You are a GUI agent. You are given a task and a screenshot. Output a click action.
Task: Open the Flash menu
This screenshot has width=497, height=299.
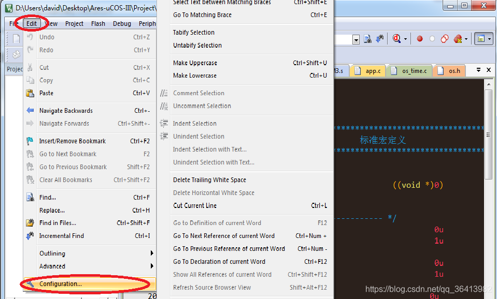click(98, 24)
